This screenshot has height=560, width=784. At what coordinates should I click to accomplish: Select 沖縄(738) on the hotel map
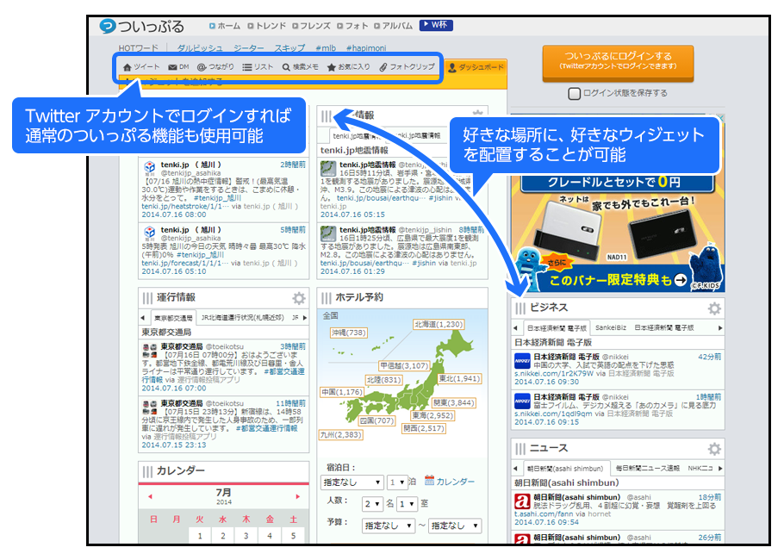(349, 333)
